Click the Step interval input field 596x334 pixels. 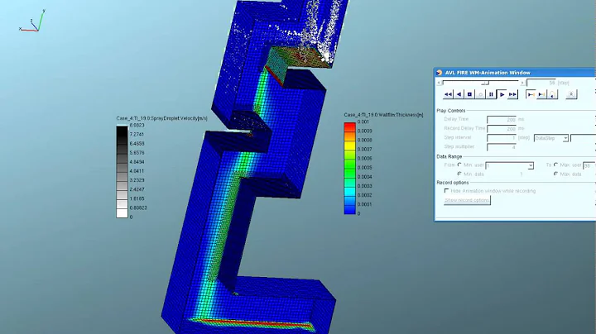tap(502, 138)
